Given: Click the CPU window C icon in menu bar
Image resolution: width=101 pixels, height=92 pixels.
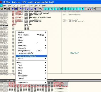Looking at the screenshot, I should [1, 6].
